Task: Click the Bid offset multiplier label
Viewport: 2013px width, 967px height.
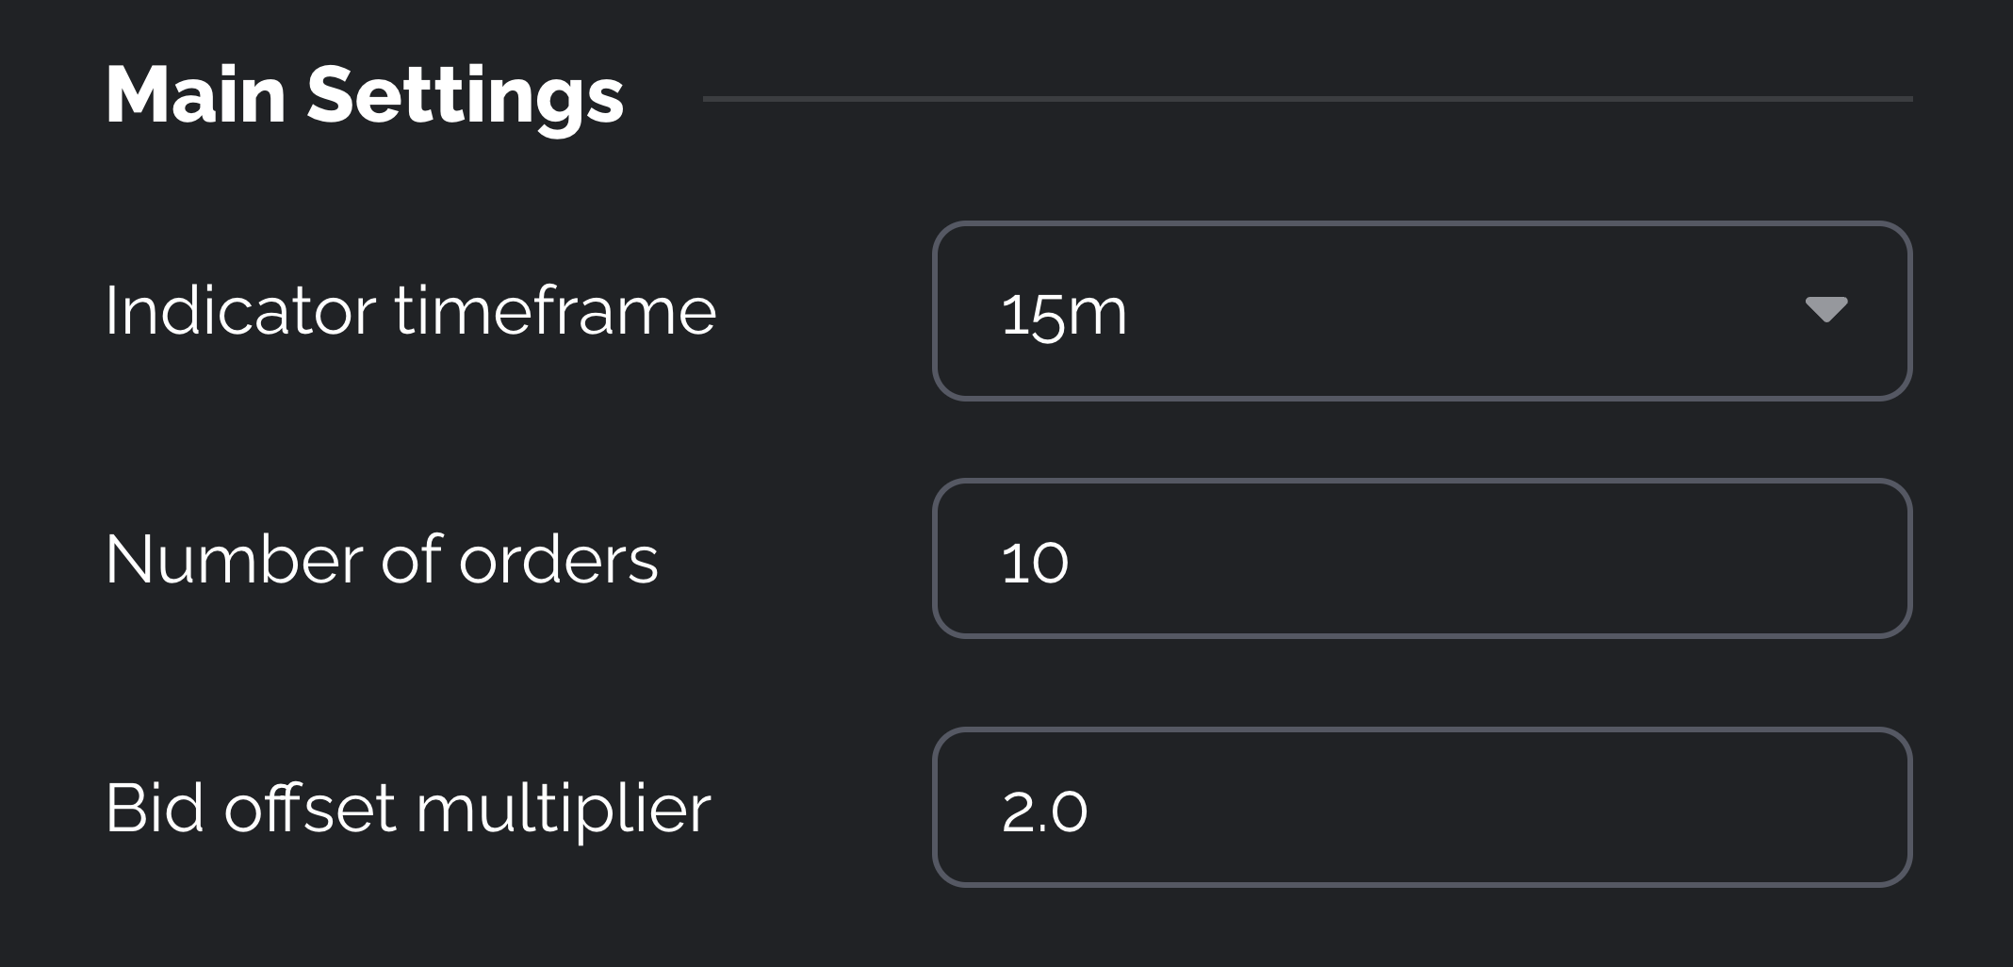Action: [x=407, y=809]
